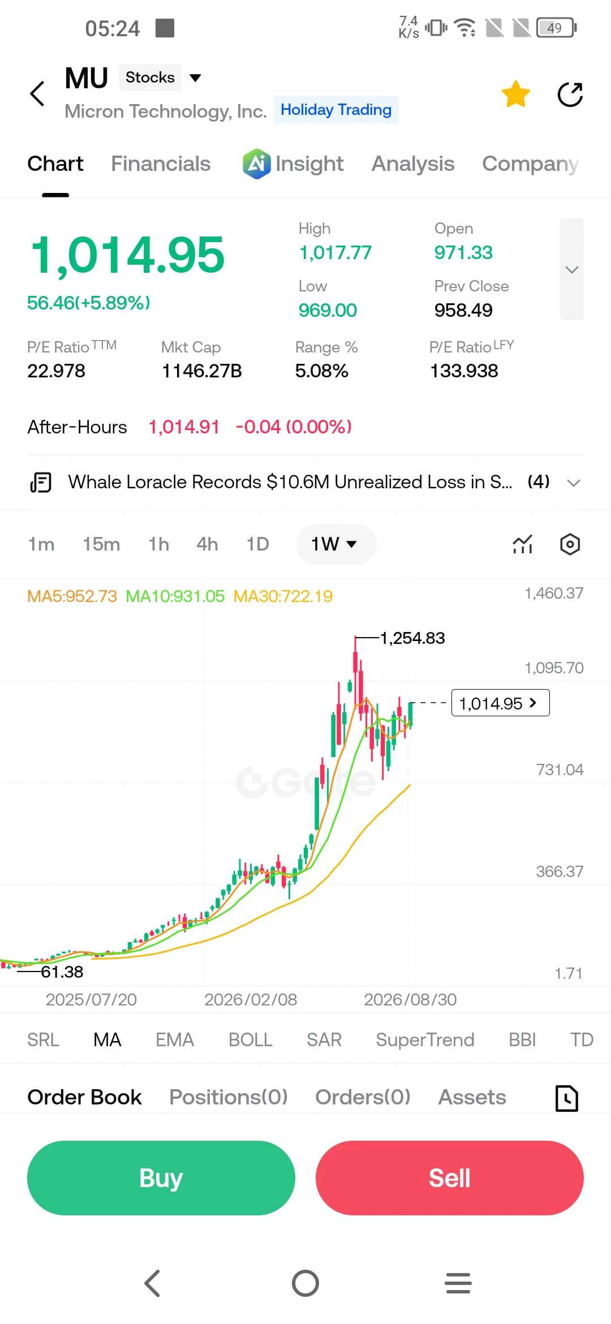Tap the P/E Ratio LFY value 133.938
The image size is (611, 1324).
(464, 371)
